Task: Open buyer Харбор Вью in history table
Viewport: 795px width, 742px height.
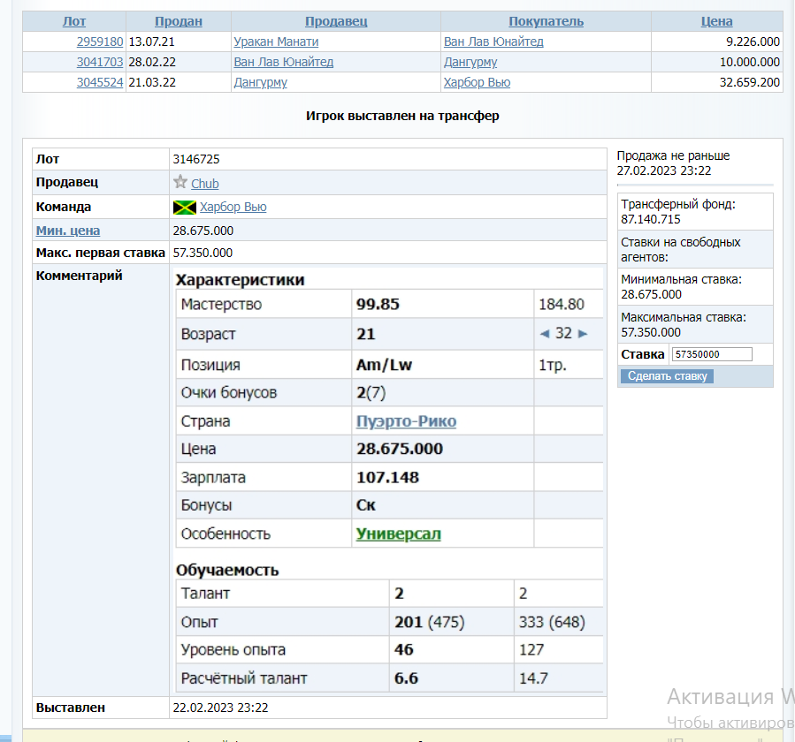Action: tap(477, 82)
